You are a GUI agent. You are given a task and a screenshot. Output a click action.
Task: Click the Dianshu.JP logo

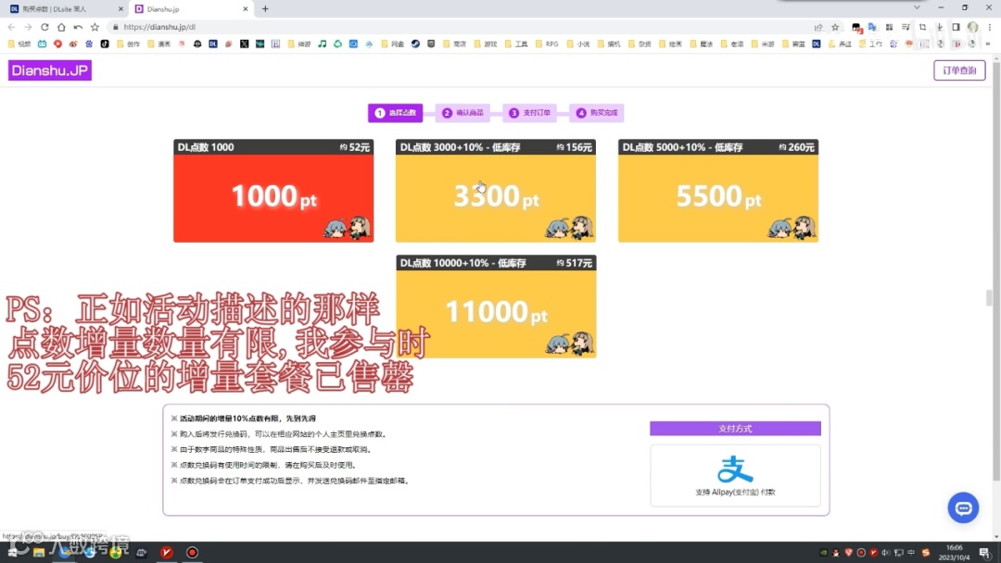pyautogui.click(x=50, y=70)
